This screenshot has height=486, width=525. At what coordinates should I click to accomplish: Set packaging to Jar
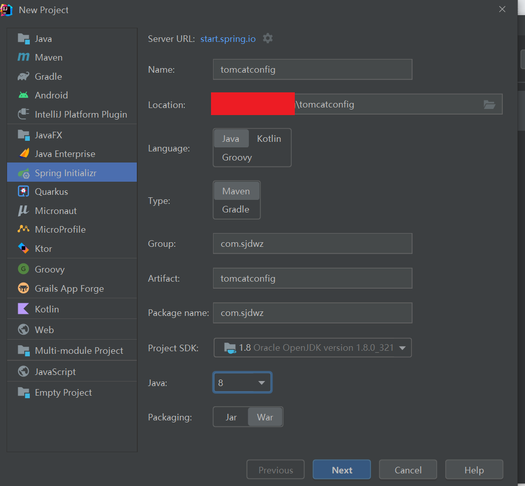pos(231,417)
